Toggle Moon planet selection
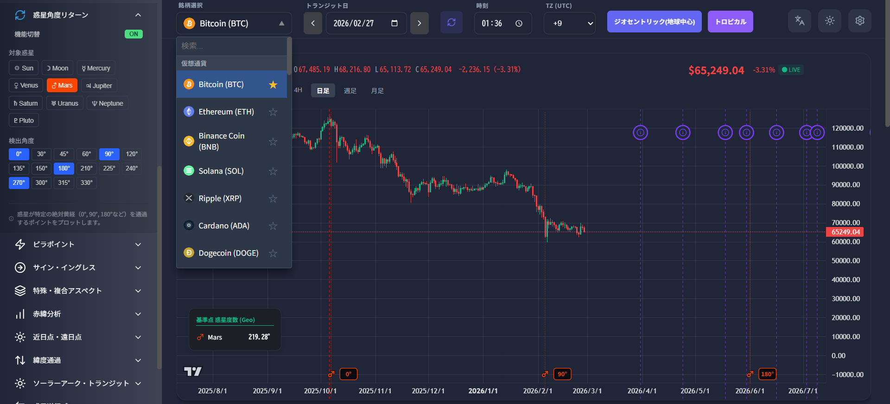The image size is (890, 404). (x=57, y=68)
